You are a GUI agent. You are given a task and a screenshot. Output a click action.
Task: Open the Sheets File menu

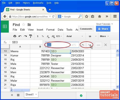click(15, 30)
